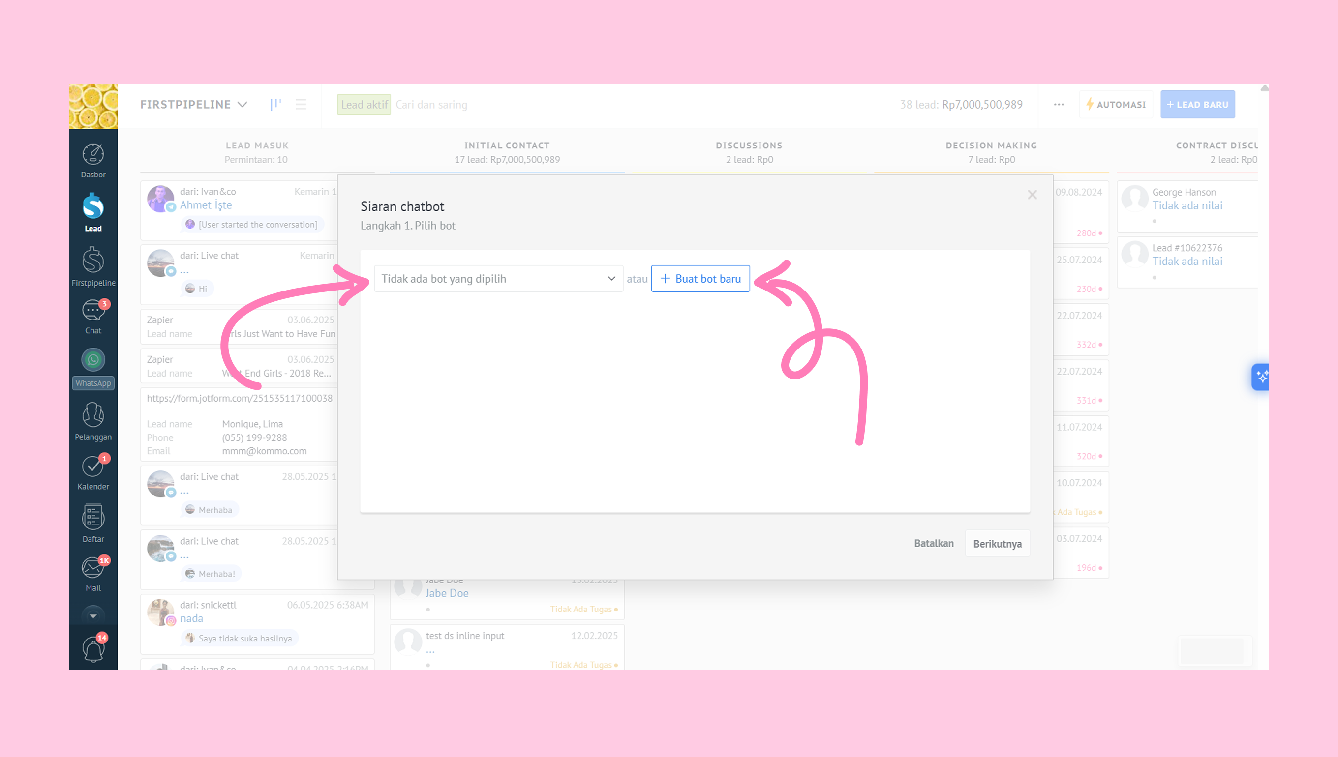Click DECISION MAKING column header
1338x757 pixels.
(991, 146)
